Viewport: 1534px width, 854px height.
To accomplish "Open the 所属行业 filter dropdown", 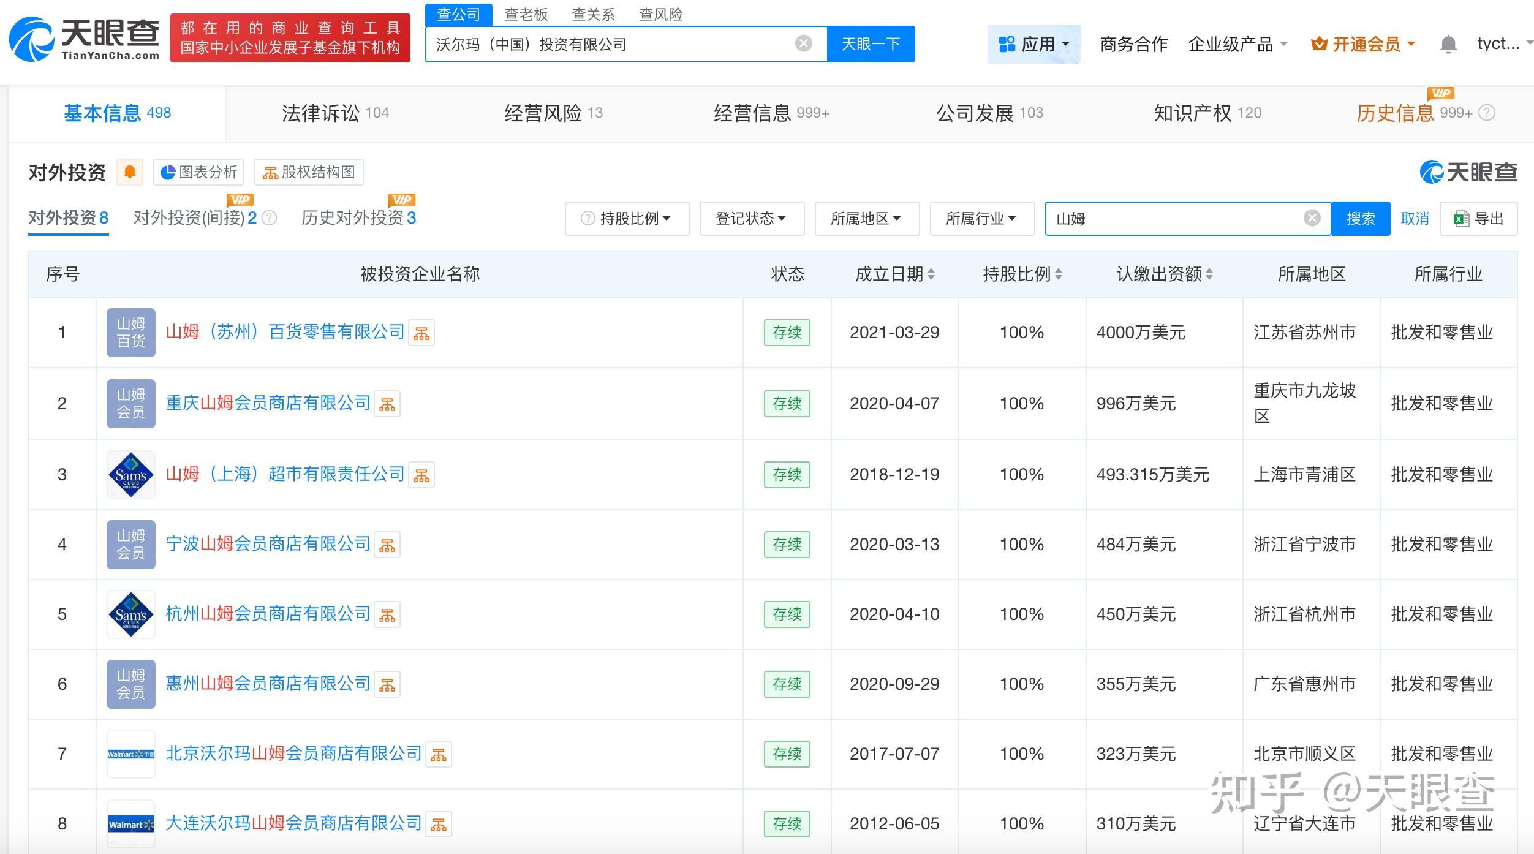I will 982,219.
